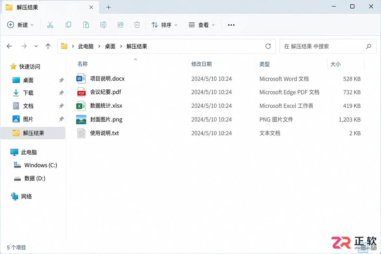Expand chevron before 此电脑 in breadcrumb
Viewport: 381px width, 254px height.
tap(73, 46)
